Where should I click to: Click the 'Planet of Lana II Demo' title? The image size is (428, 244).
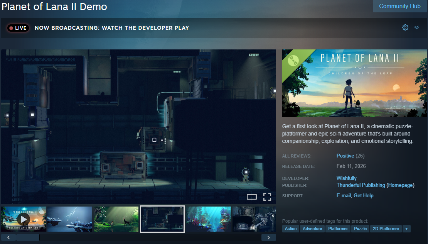[54, 7]
